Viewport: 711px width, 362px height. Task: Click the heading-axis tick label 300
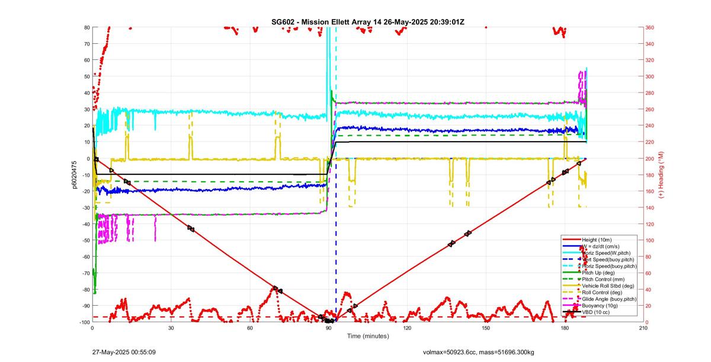651,76
